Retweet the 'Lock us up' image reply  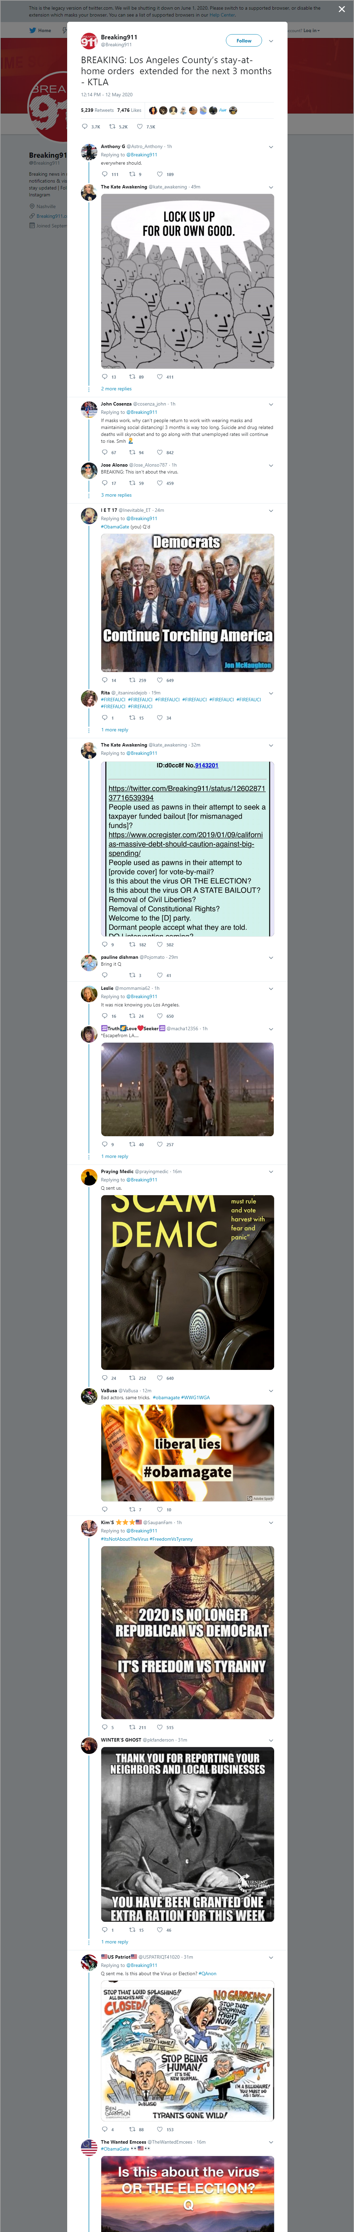(x=136, y=377)
